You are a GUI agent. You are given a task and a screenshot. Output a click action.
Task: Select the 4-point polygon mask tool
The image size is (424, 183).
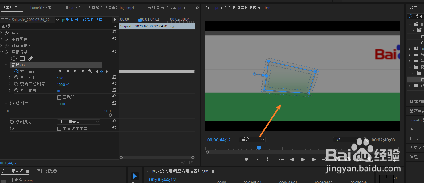[x=22, y=58]
